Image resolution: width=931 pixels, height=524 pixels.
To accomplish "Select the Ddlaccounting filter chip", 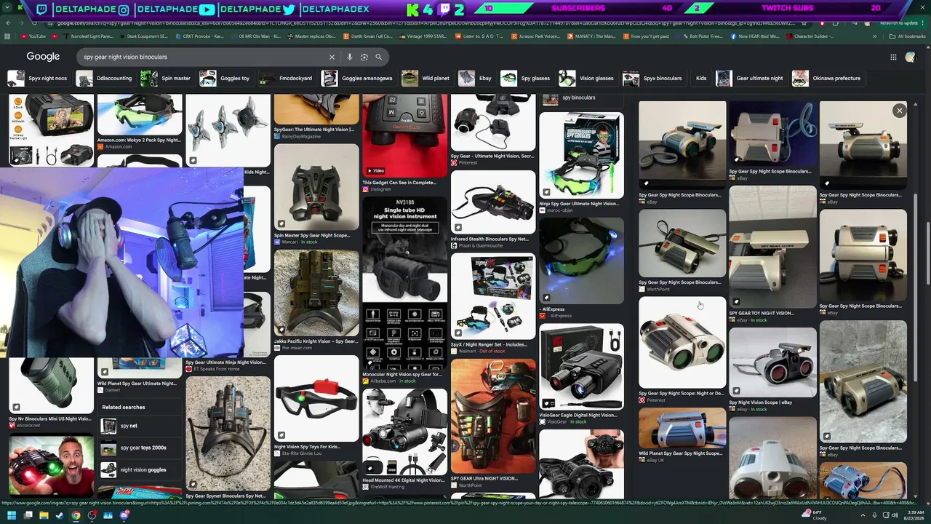I will [105, 78].
